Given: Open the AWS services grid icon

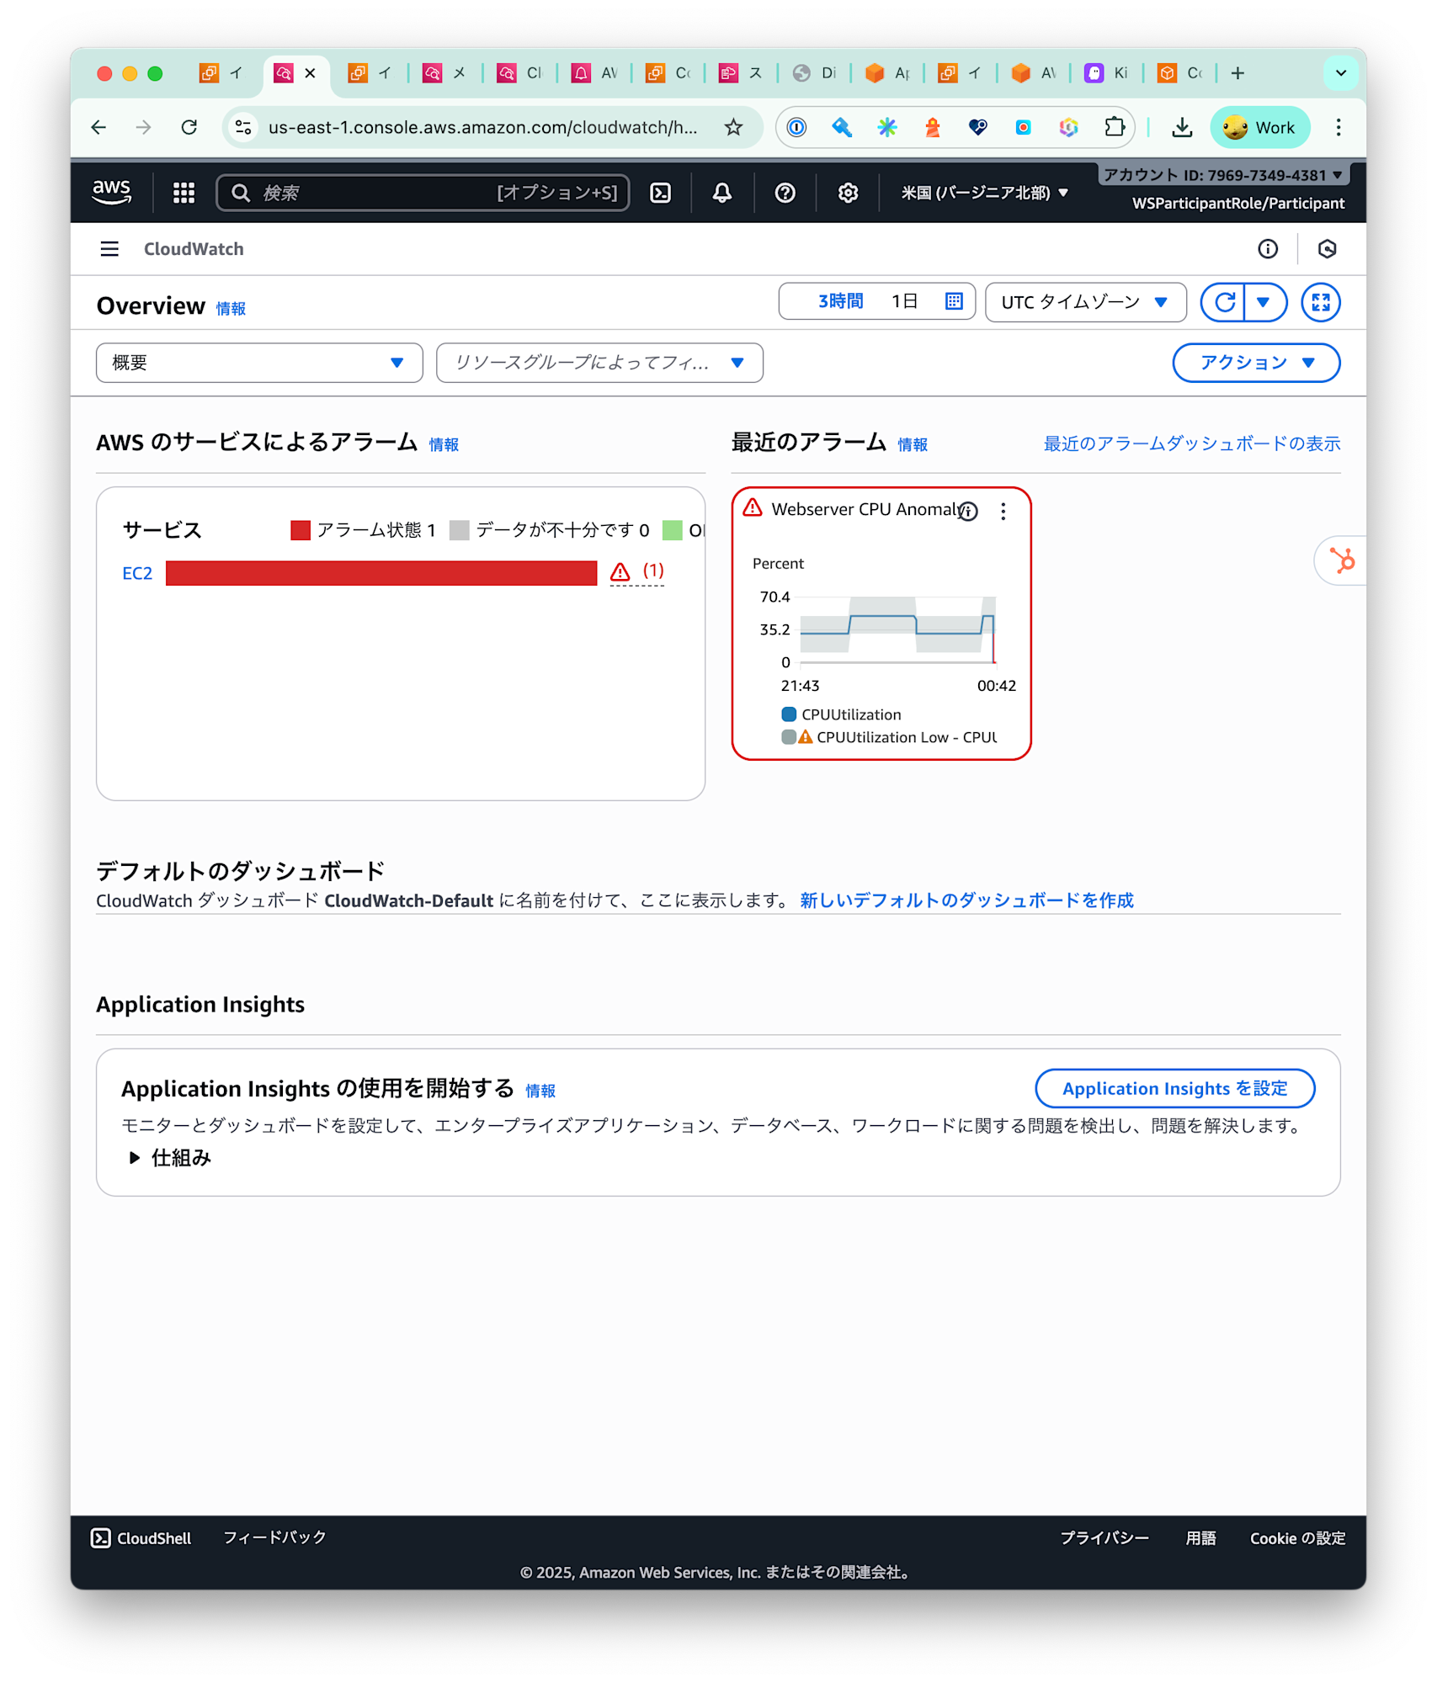Looking at the screenshot, I should click(182, 193).
